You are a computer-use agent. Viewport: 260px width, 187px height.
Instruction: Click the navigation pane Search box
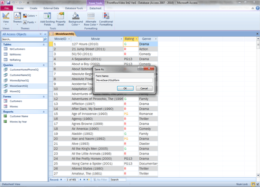[22, 39]
